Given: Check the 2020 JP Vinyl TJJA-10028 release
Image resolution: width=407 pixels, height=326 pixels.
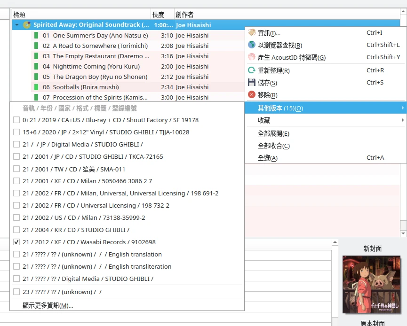Looking at the screenshot, I should (16, 132).
